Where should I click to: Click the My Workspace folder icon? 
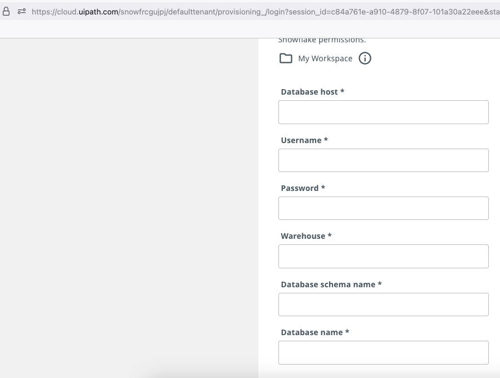[x=286, y=58]
